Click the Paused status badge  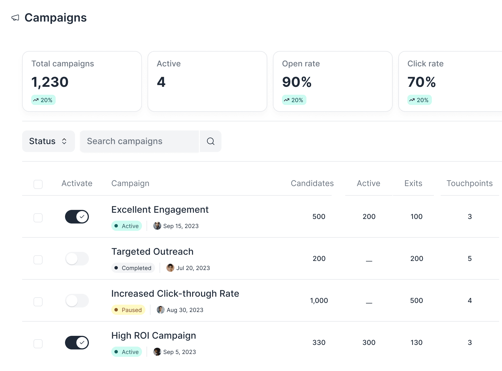coord(128,310)
